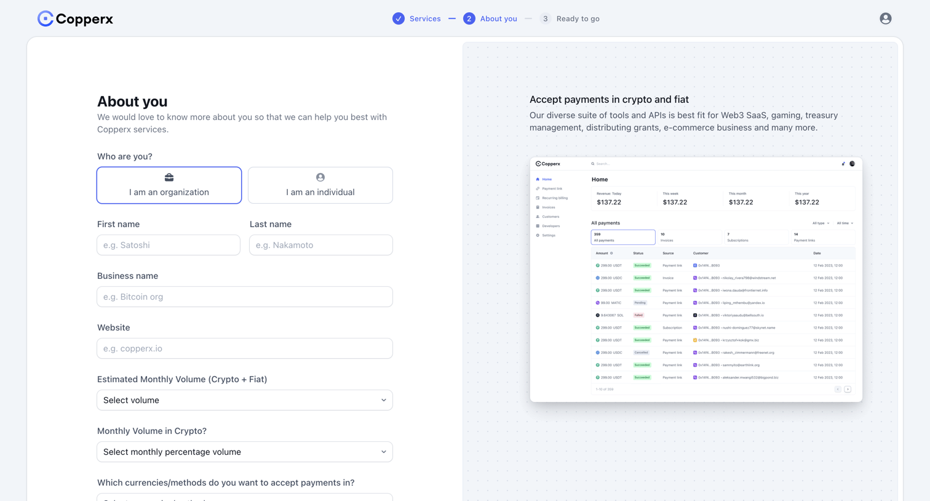Click the "Our diverse suite of tools" paragraph

pos(684,121)
